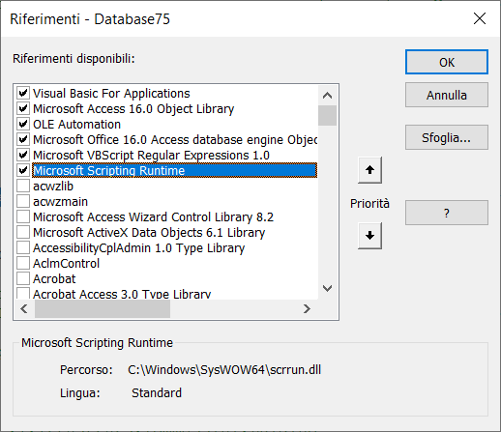Uncheck Microsoft VBScript Regular Expressions 1.0
Image resolution: width=501 pixels, height=432 pixels.
coord(23,155)
